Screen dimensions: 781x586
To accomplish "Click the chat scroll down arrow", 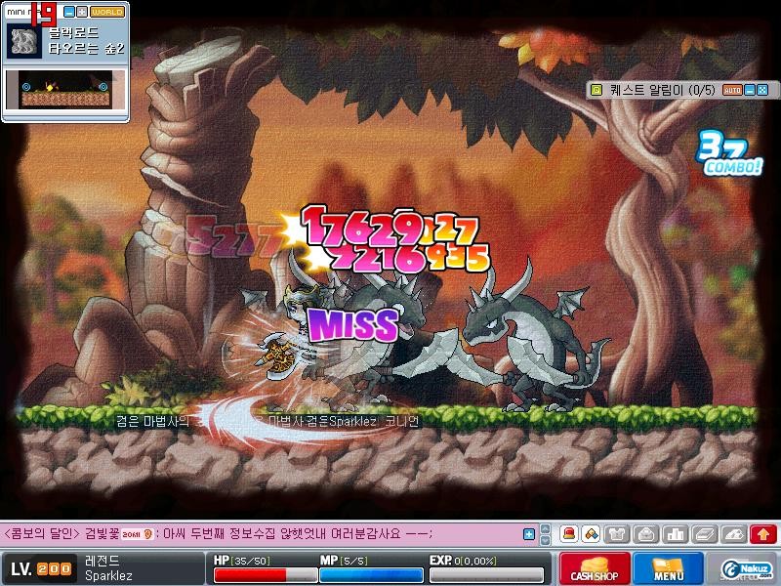I will coord(546,540).
